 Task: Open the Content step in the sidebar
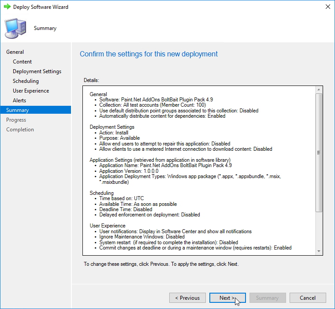22,62
